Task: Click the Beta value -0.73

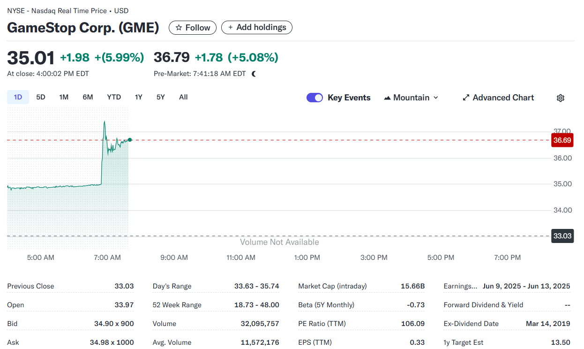Action: tap(416, 305)
